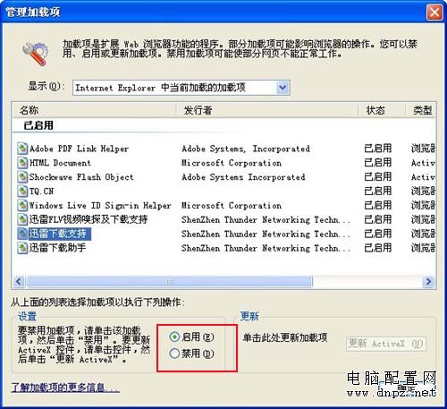Click 已启用 status in the TQ.CN row
The width and height of the screenshot is (447, 409).
(x=378, y=191)
